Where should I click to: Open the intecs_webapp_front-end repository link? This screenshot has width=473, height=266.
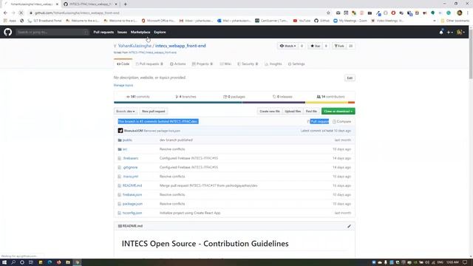click(180, 46)
